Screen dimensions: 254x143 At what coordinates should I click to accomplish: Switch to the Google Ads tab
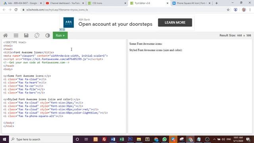(22, 3)
